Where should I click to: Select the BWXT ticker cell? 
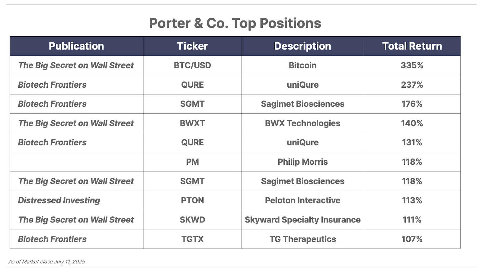pyautogui.click(x=192, y=123)
